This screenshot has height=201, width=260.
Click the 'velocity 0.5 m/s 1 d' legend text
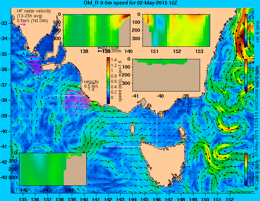point(91,86)
